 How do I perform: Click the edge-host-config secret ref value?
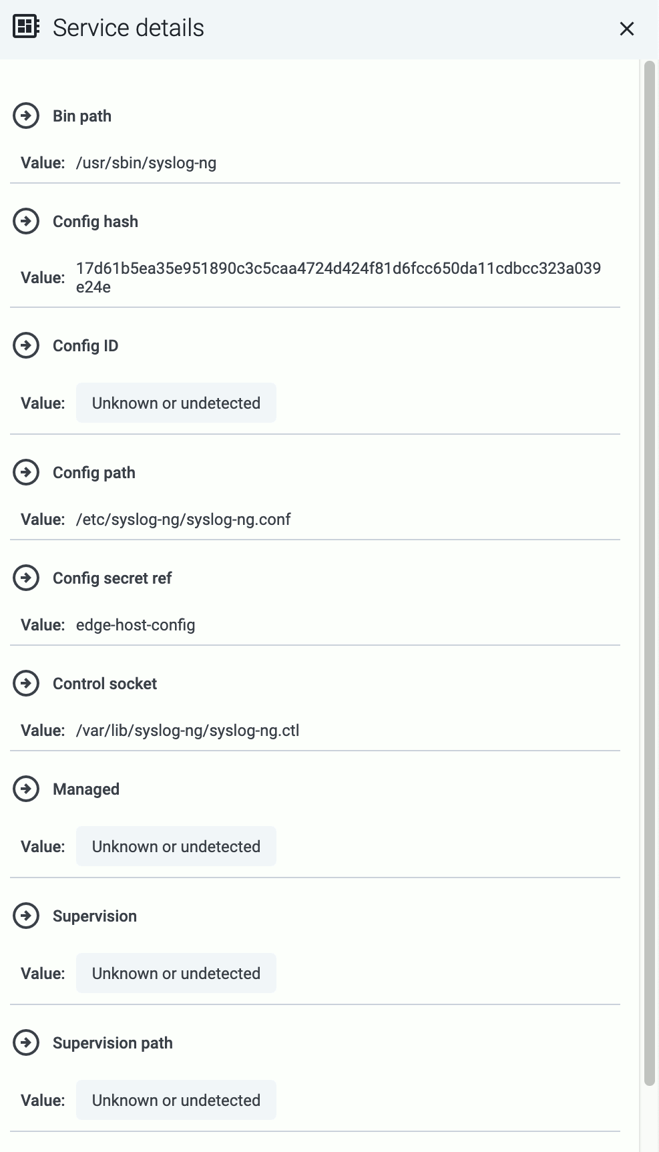click(x=136, y=625)
